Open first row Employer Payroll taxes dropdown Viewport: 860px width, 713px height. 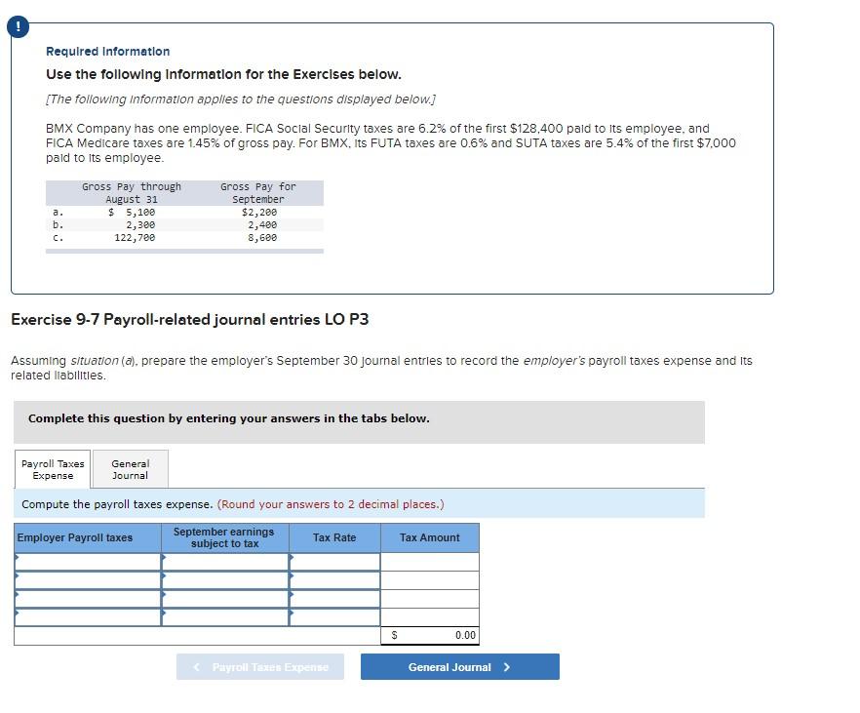pos(88,562)
